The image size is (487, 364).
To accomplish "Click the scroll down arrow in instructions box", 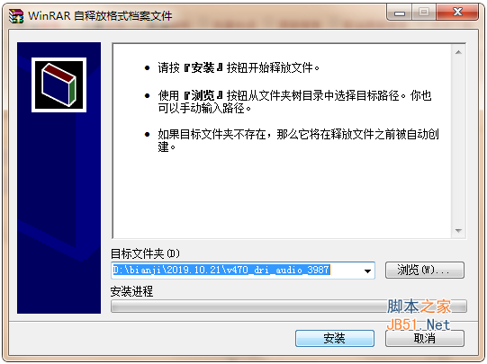I will click(458, 231).
